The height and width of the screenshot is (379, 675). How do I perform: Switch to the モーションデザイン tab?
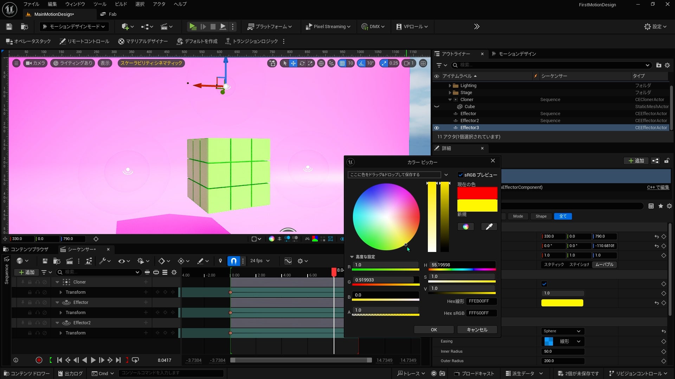coord(517,54)
